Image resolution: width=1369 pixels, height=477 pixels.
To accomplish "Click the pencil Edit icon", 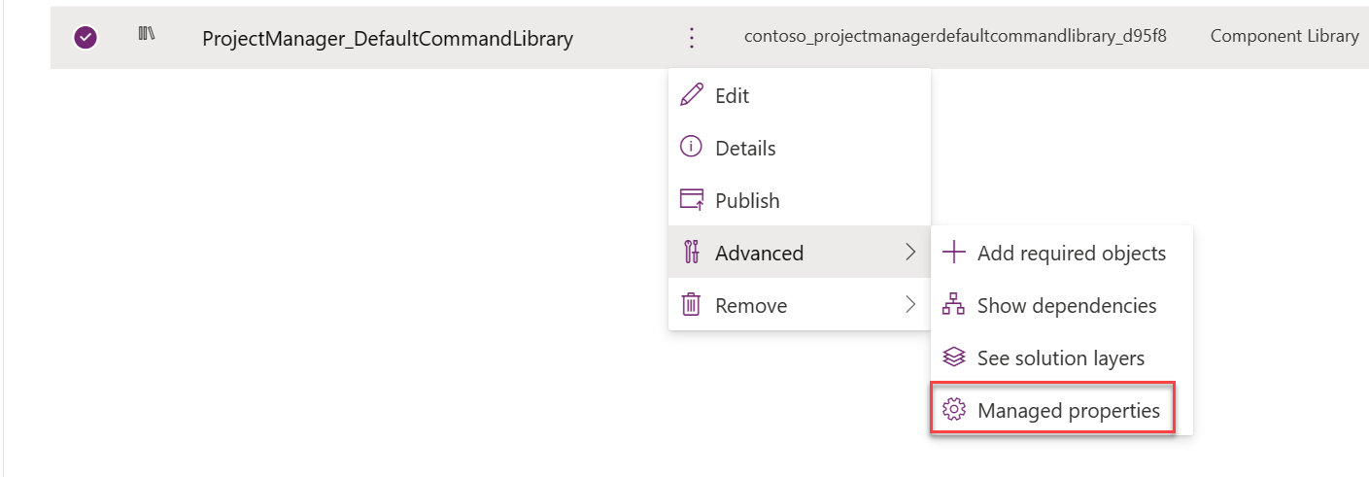I will pos(692,95).
